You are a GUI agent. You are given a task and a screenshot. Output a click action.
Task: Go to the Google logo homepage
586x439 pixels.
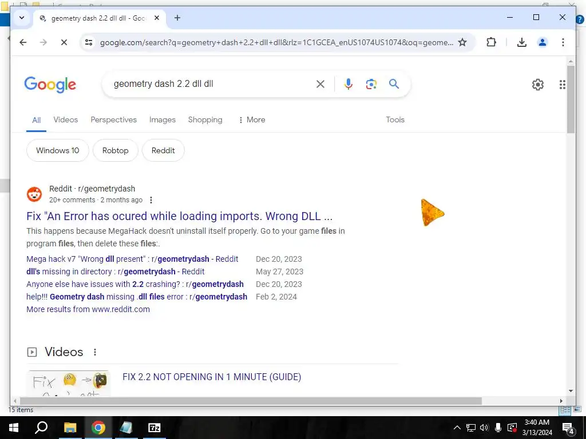(x=50, y=85)
